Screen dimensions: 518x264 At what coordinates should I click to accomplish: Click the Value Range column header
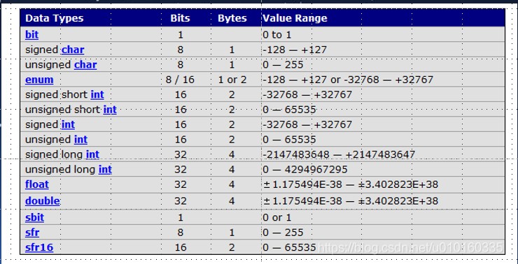click(295, 18)
